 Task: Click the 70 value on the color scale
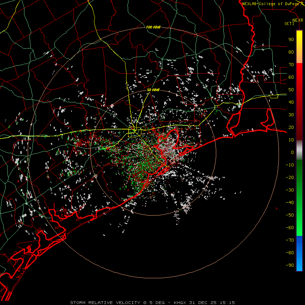pyautogui.click(x=291, y=65)
